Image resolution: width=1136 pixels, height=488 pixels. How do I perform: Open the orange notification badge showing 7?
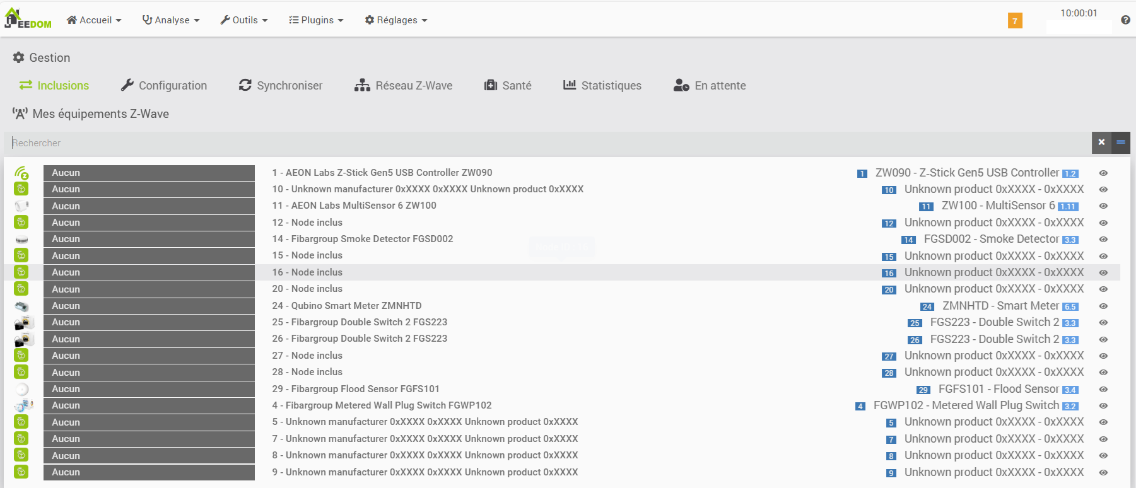coord(1014,21)
